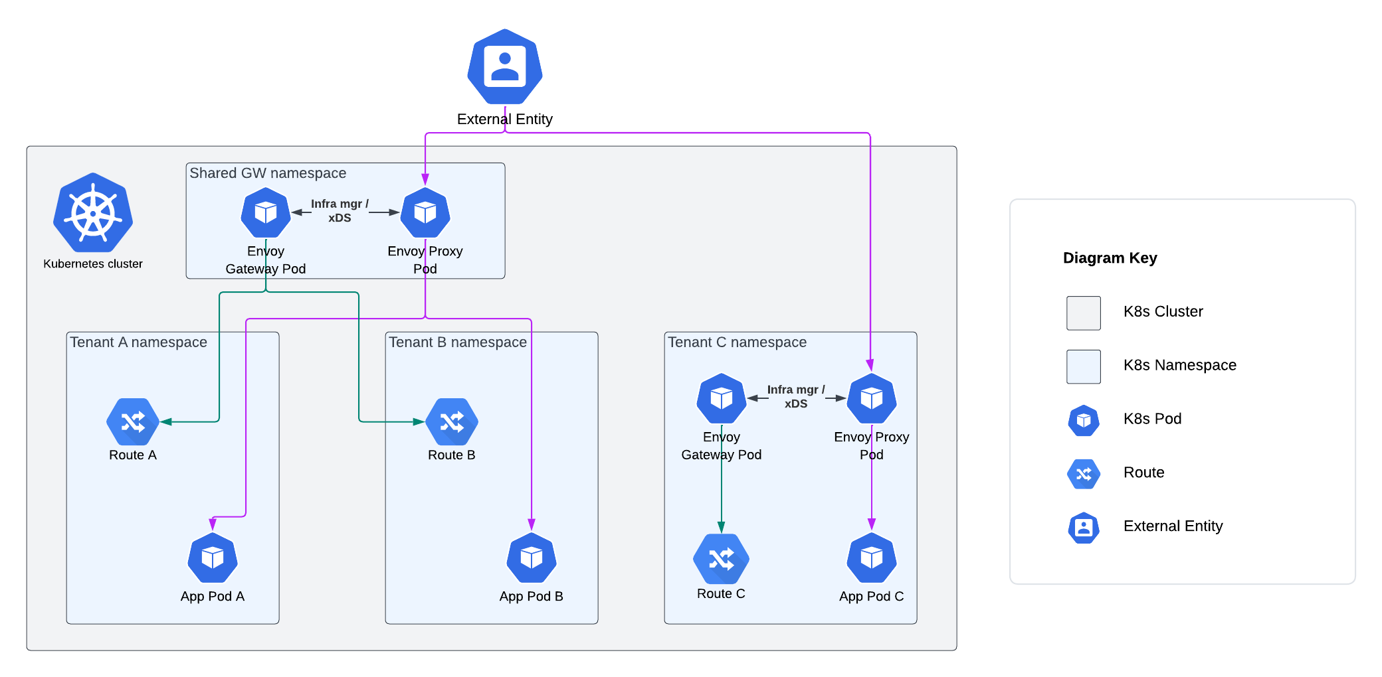Select the App Pod C icon
Viewport: 1382px width, 677px height.
click(872, 558)
